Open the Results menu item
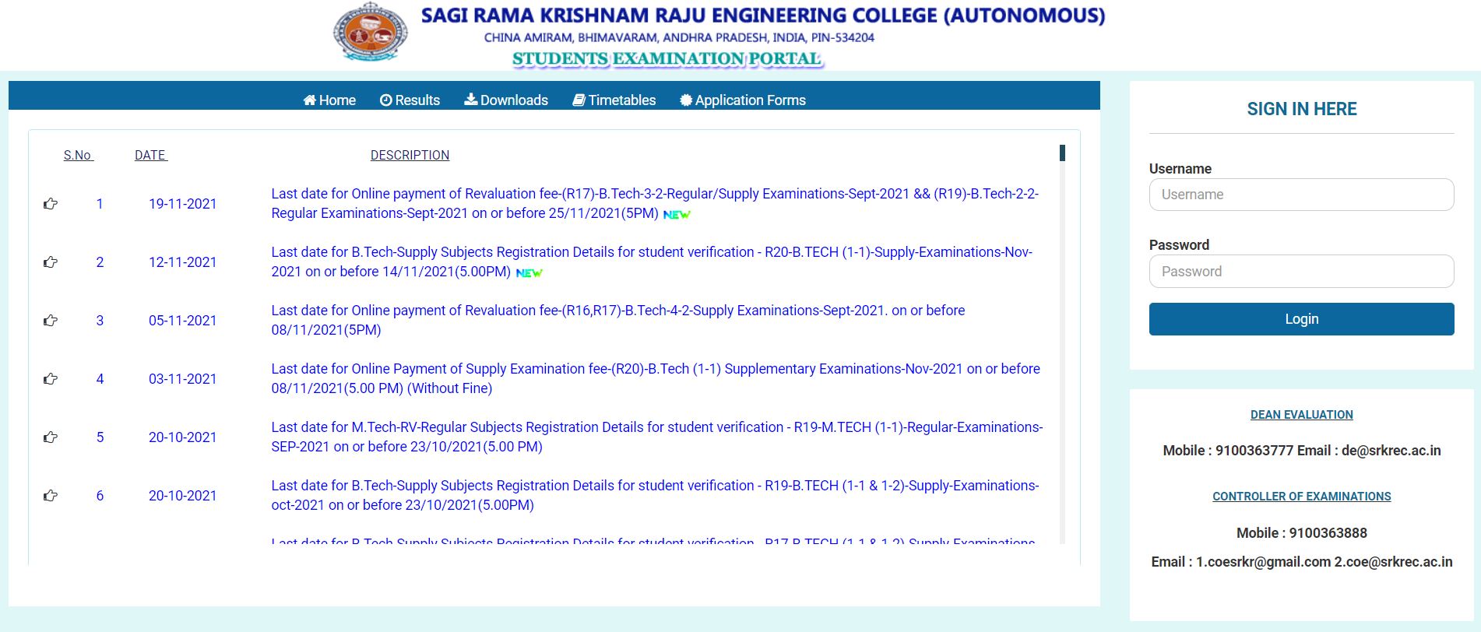 [x=410, y=100]
